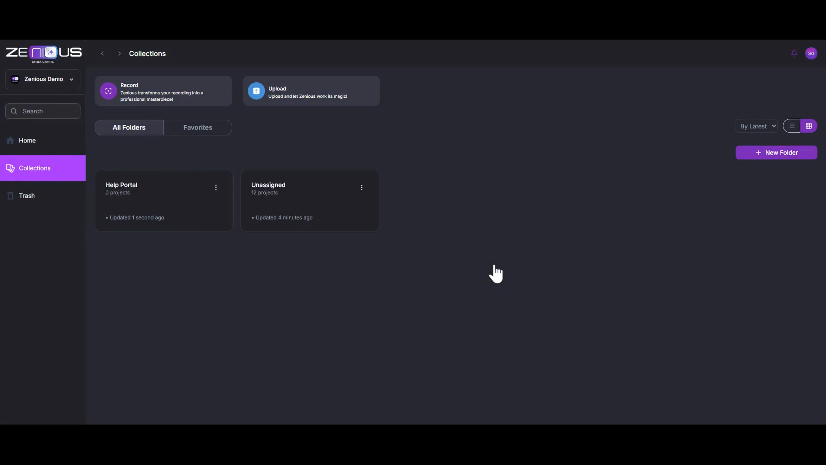826x465 pixels.
Task: Switch to grid view layout
Action: (809, 126)
